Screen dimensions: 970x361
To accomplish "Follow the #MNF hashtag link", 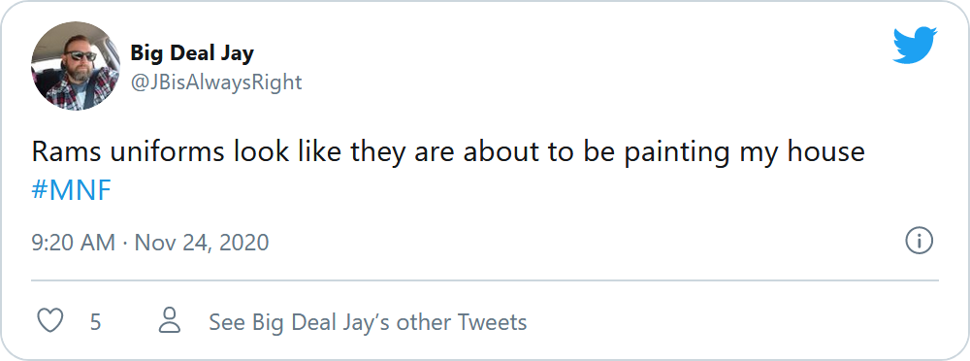I will pyautogui.click(x=71, y=192).
